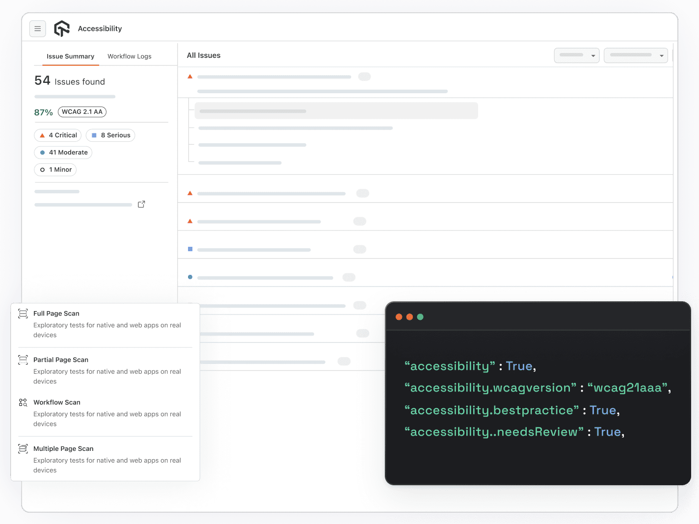This screenshot has width=699, height=524.
Task: Click the 87% compliance progress bar
Action: point(75,96)
